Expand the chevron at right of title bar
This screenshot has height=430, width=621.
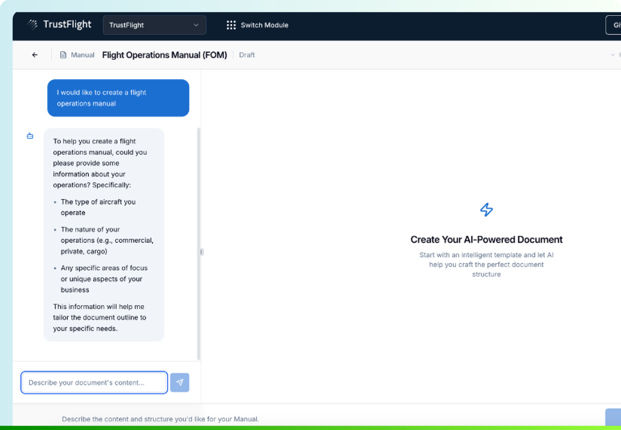click(x=613, y=55)
